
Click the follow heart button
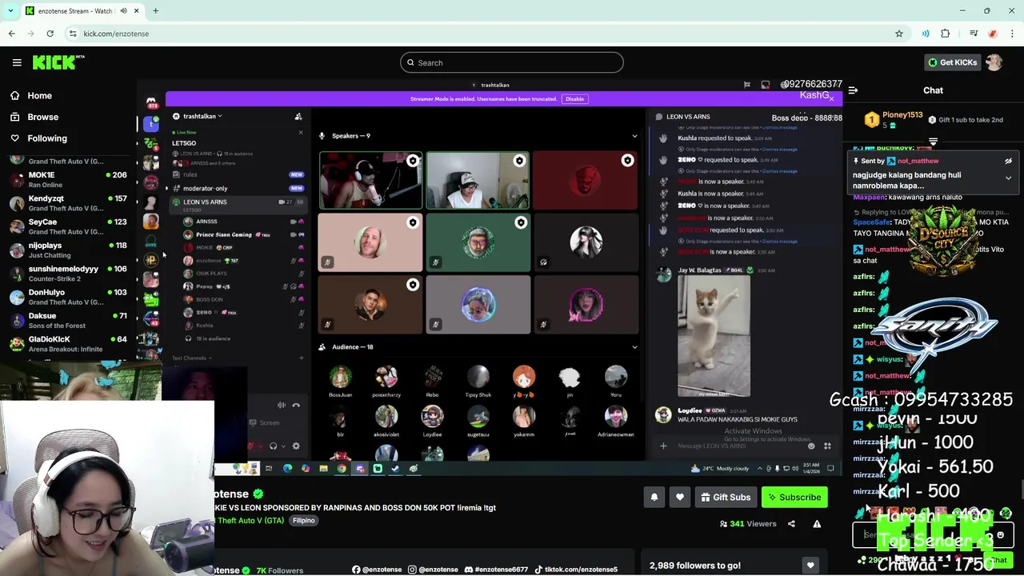coord(680,498)
